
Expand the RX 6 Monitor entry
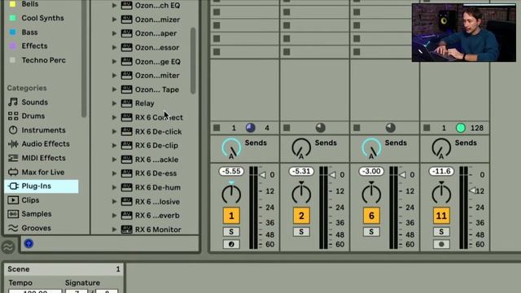coord(114,230)
